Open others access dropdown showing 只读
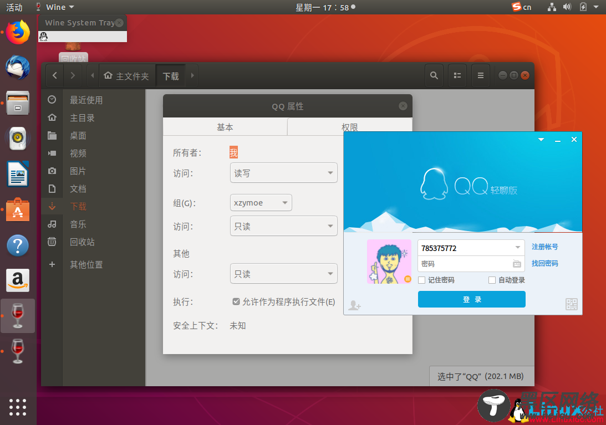The height and width of the screenshot is (425, 606). click(284, 274)
